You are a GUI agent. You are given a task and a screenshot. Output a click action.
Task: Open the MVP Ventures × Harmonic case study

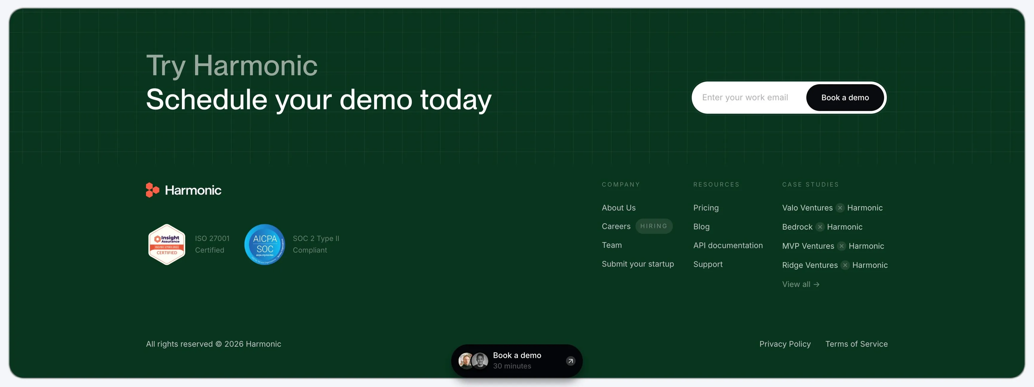pyautogui.click(x=833, y=246)
